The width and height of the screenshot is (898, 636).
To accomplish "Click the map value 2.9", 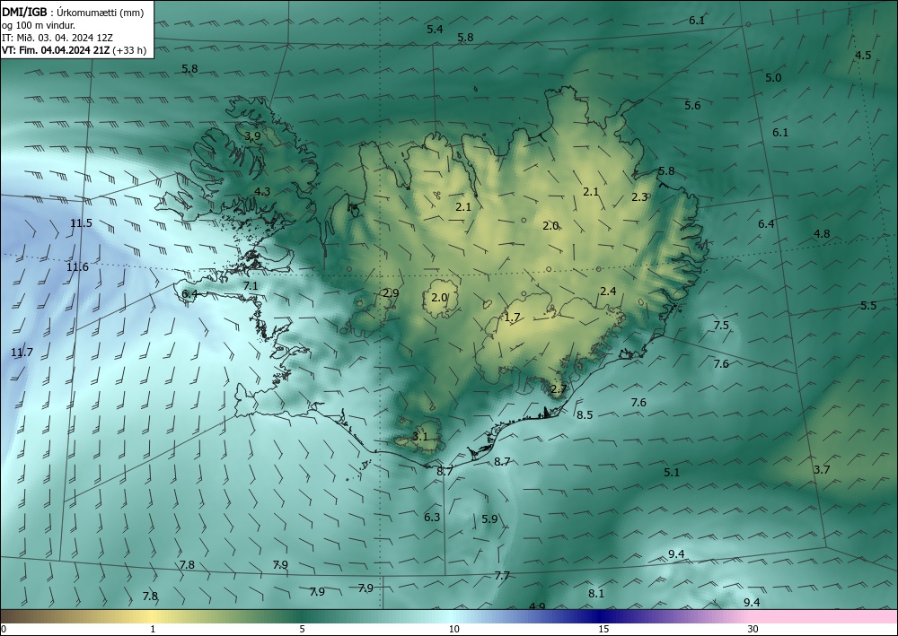I will pyautogui.click(x=391, y=292).
